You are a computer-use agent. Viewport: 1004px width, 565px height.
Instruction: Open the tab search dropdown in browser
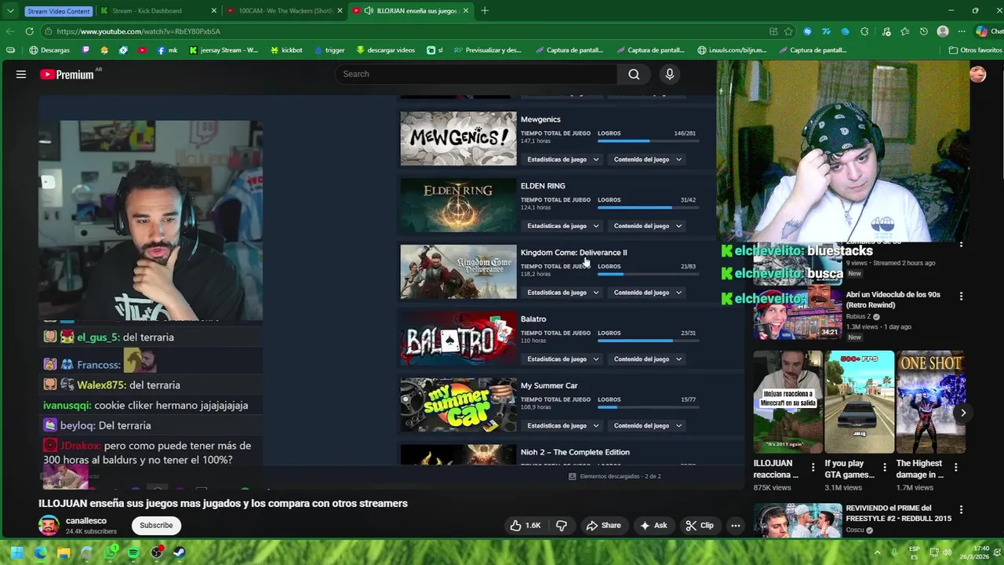[x=10, y=11]
